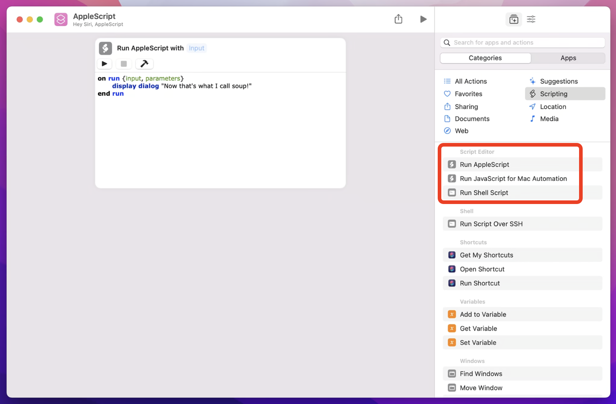Open the Suggestions category
616x404 pixels.
click(x=559, y=81)
